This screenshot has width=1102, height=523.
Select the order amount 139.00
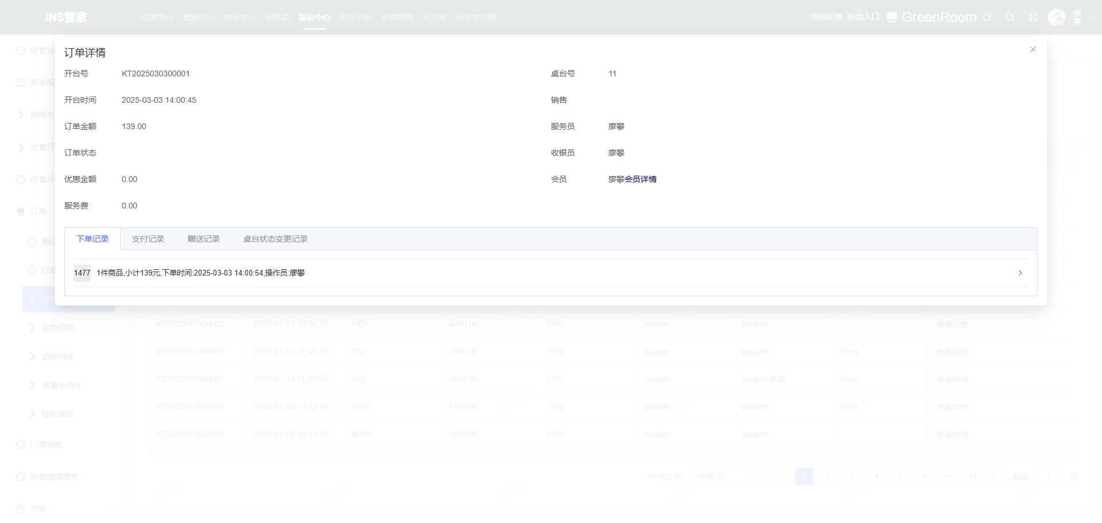pyautogui.click(x=134, y=126)
